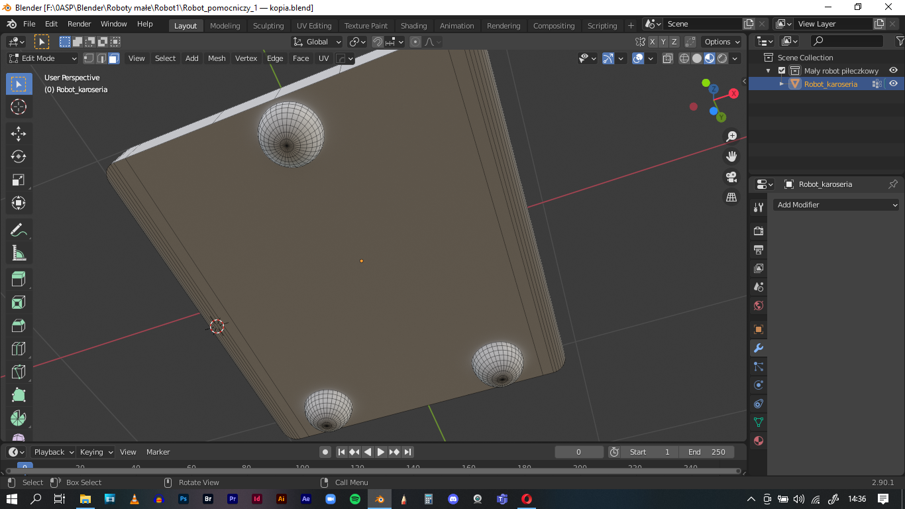Image resolution: width=905 pixels, height=509 pixels.
Task: Select the Bevel tool
Action: click(x=19, y=326)
